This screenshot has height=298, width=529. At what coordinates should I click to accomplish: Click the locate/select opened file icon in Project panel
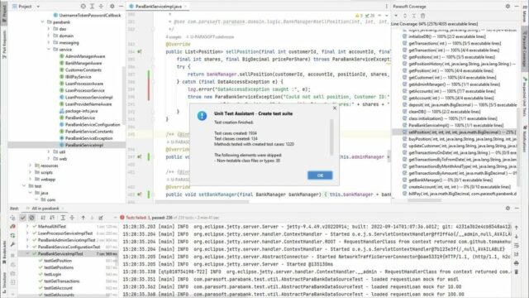coord(83,6)
